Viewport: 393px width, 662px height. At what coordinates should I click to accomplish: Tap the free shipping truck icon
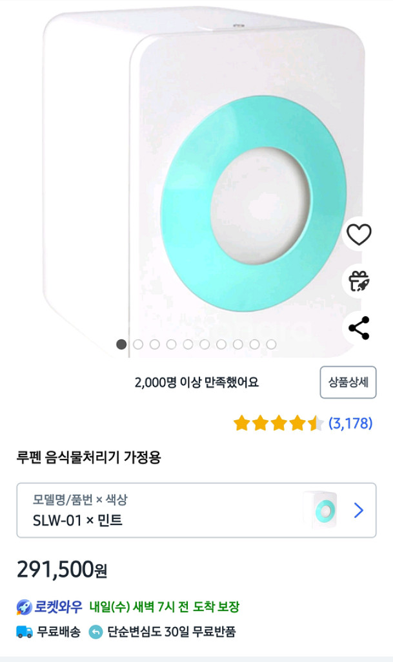click(x=25, y=632)
